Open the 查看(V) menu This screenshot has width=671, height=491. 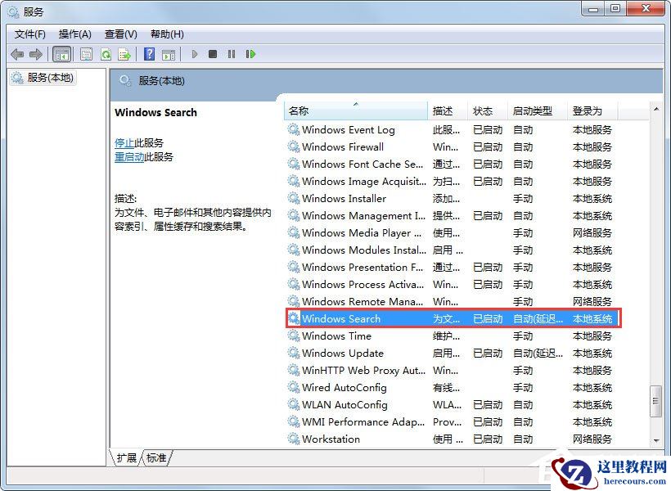119,34
